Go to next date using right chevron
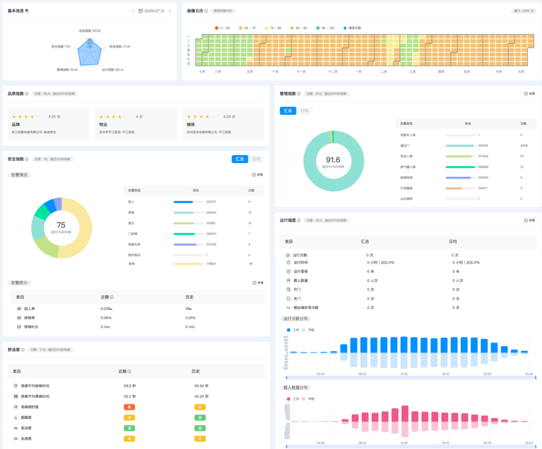This screenshot has width=542, height=449. click(170, 11)
